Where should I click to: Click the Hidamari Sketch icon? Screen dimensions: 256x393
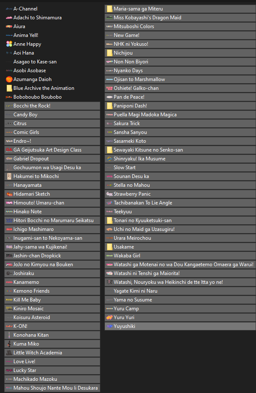[9, 194]
